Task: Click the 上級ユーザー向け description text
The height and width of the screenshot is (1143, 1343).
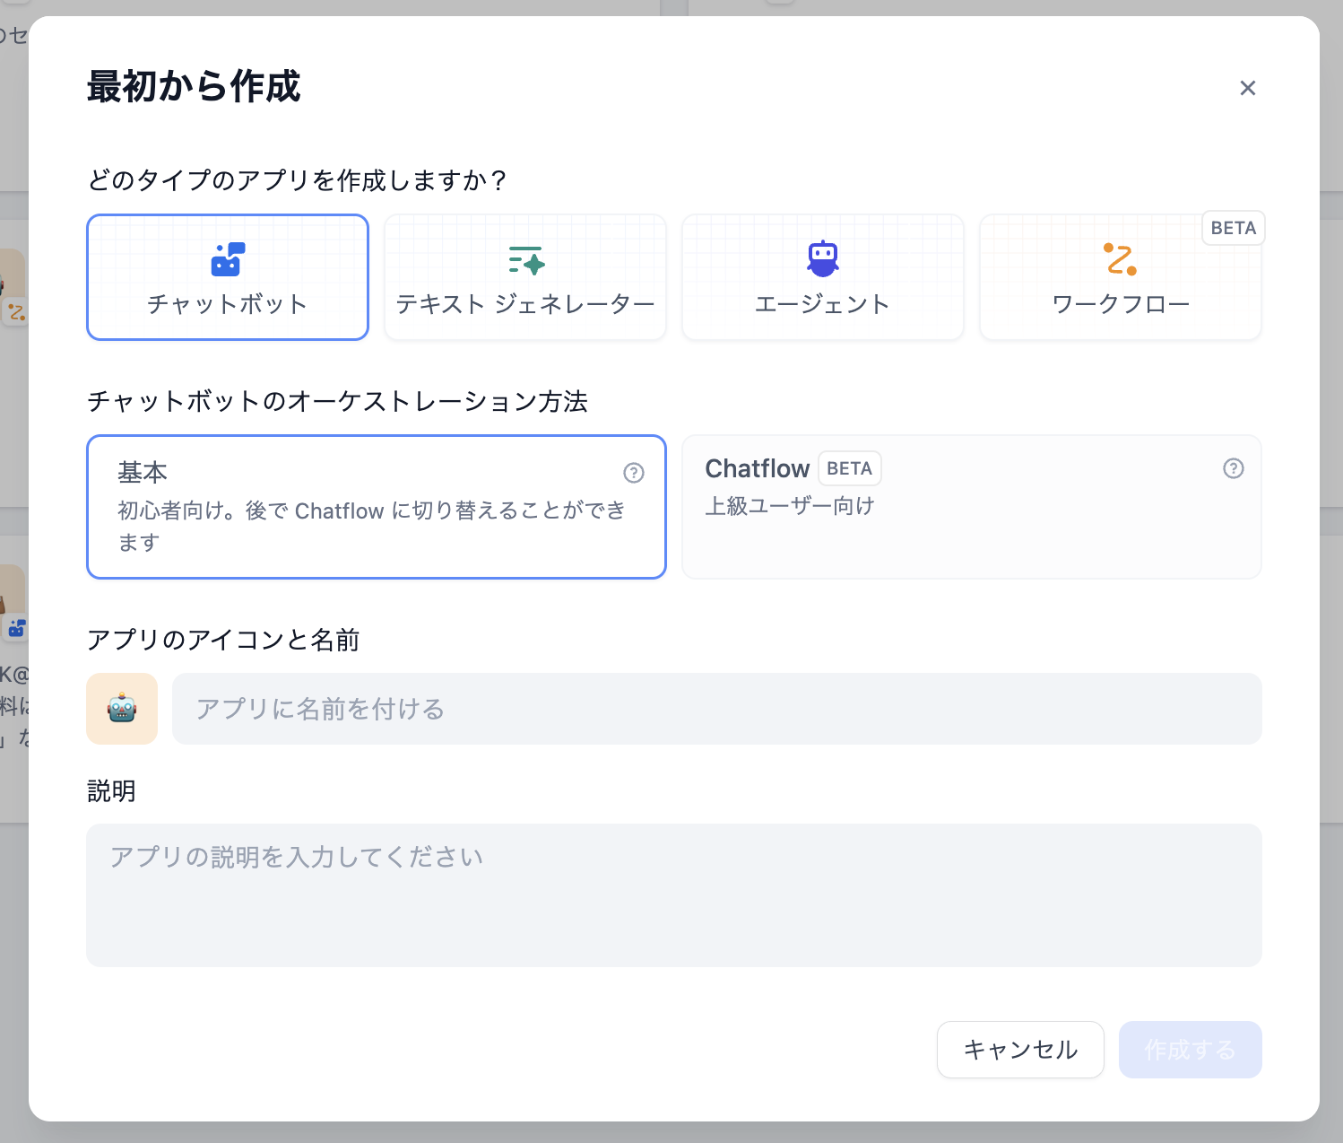Action: 790,506
